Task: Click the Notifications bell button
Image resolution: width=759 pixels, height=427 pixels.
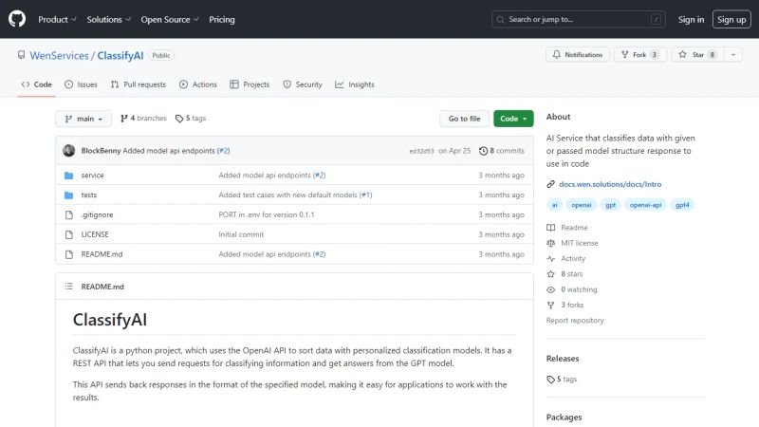Action: (x=578, y=55)
